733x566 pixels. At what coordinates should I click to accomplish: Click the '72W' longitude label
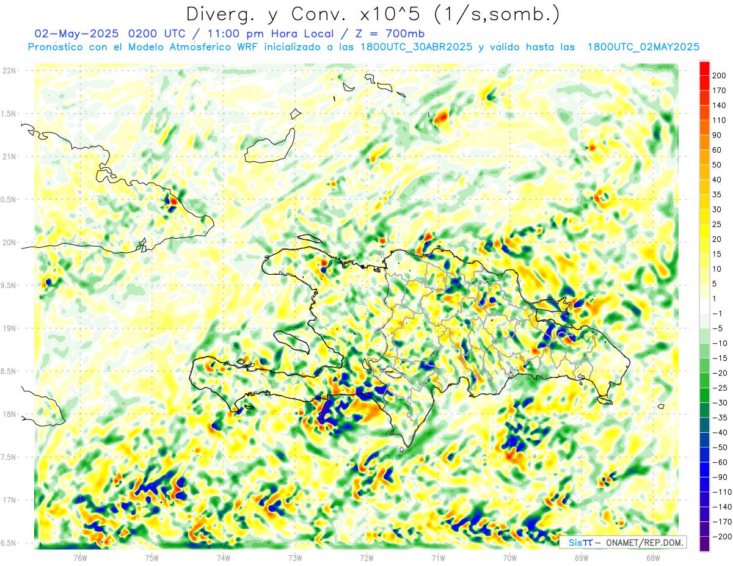(366, 558)
